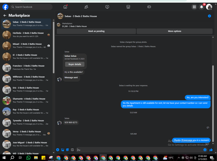217x161 pixels.
Task: Show hidden system tray icons
Action: [179, 158]
